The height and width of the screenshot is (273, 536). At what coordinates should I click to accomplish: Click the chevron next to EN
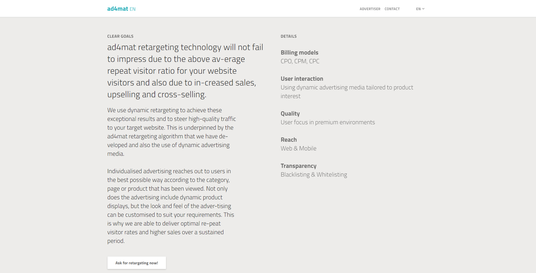click(x=423, y=9)
